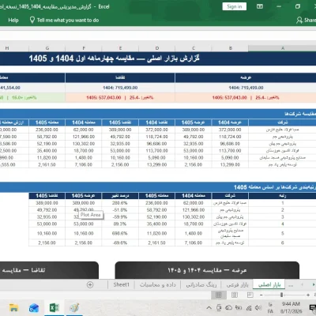Click the volume icon in system tray
The image size is (316, 316).
pos(258,307)
